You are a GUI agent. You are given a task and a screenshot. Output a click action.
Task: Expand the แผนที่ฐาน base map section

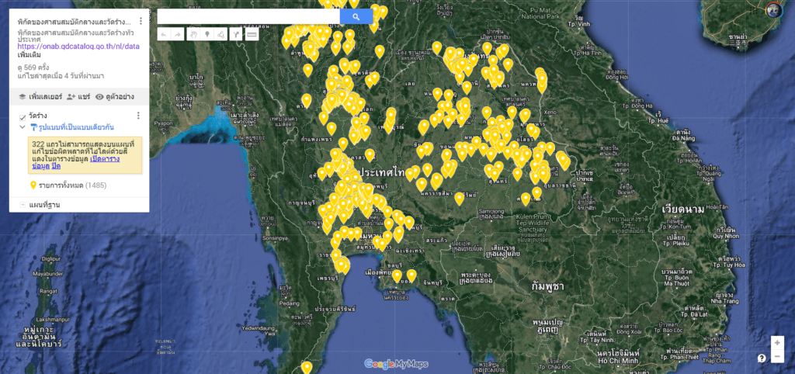[23, 205]
